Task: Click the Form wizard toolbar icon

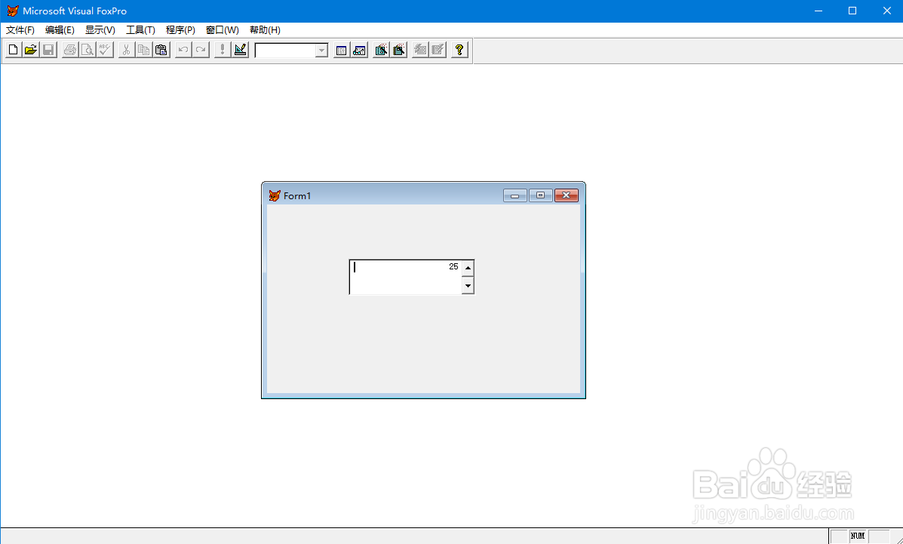Action: 381,50
